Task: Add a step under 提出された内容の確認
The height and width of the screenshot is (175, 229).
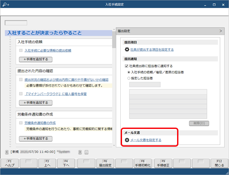Action: pyautogui.click(x=36, y=103)
